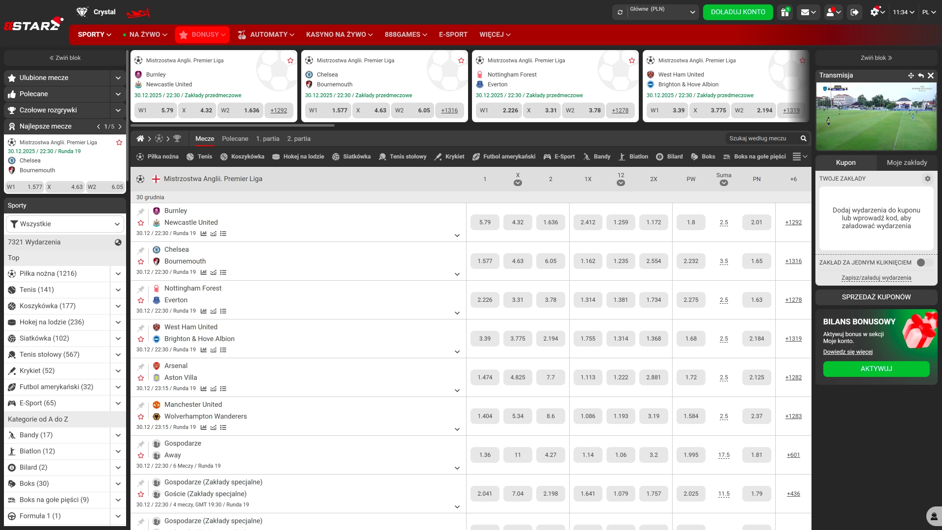Viewport: 942px width, 530px height.
Task: Expand Piłka nożna (1216) in sidebar
Action: click(x=118, y=274)
